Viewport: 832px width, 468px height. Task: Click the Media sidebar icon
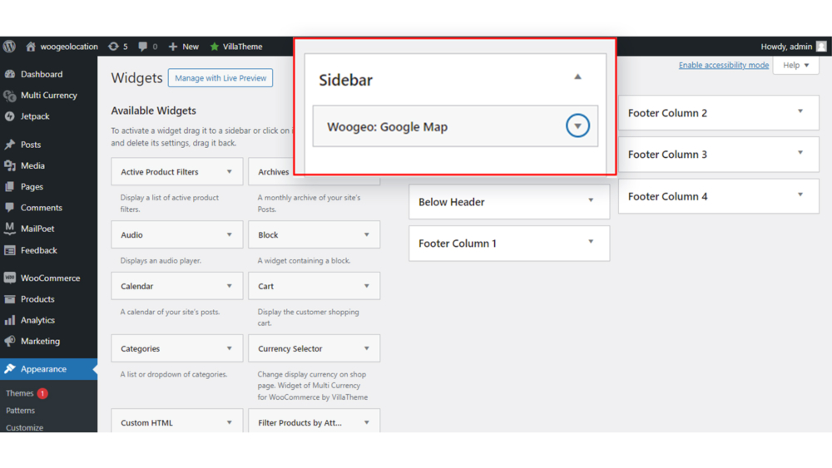pos(9,165)
